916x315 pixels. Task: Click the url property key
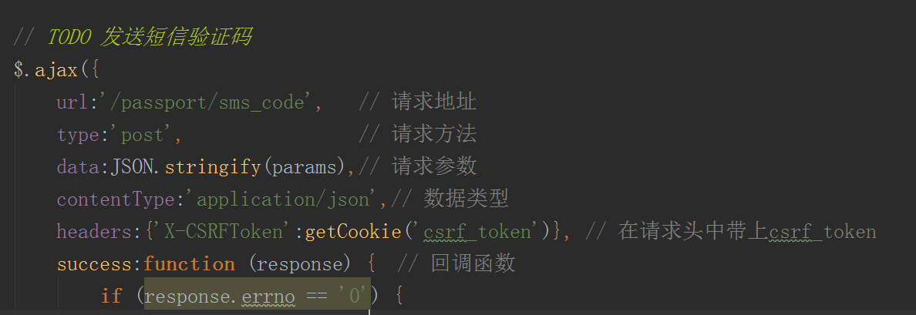pyautogui.click(x=70, y=103)
